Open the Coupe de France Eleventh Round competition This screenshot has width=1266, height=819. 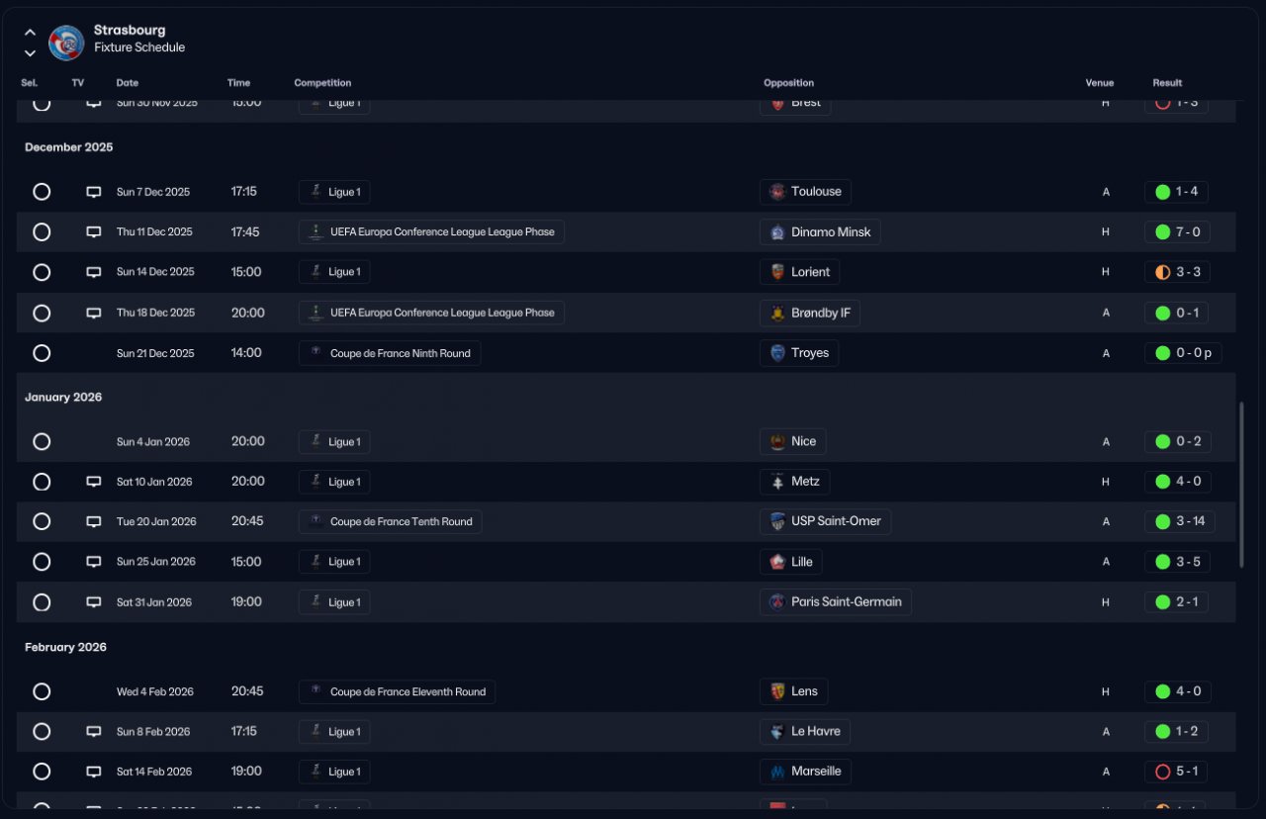(397, 691)
